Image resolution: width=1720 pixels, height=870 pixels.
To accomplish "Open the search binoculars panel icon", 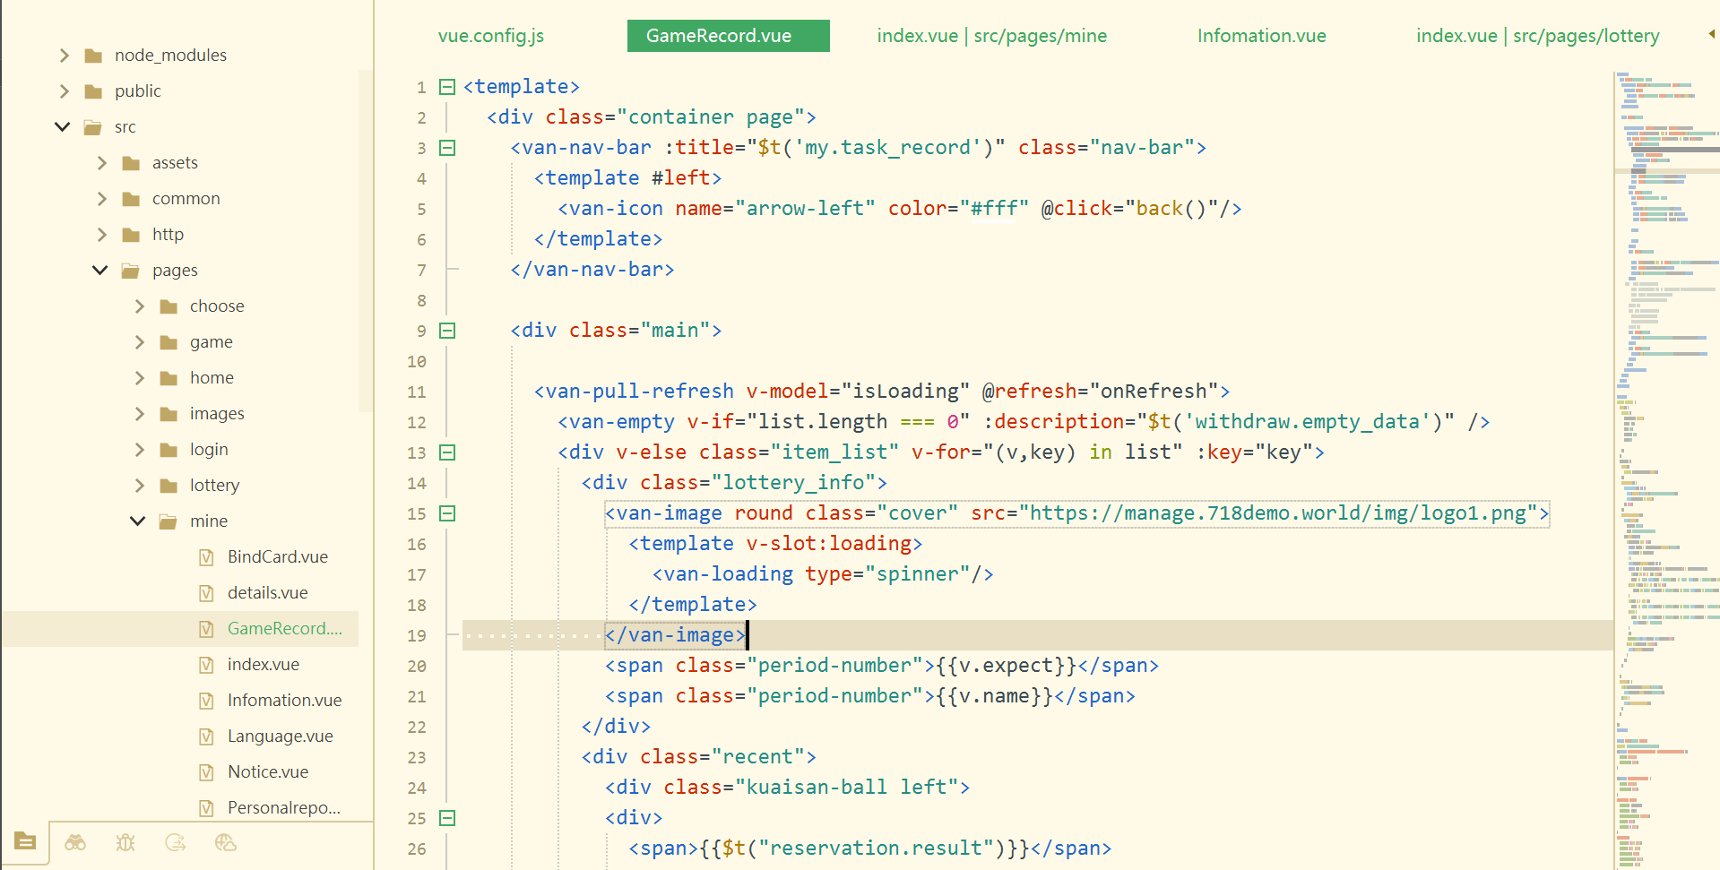I will point(75,842).
